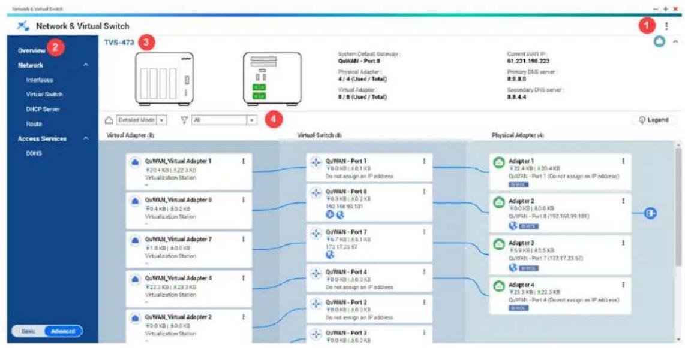Viewport: 685px width, 348px height.
Task: Open options for Adapter 3
Action: 623,243
